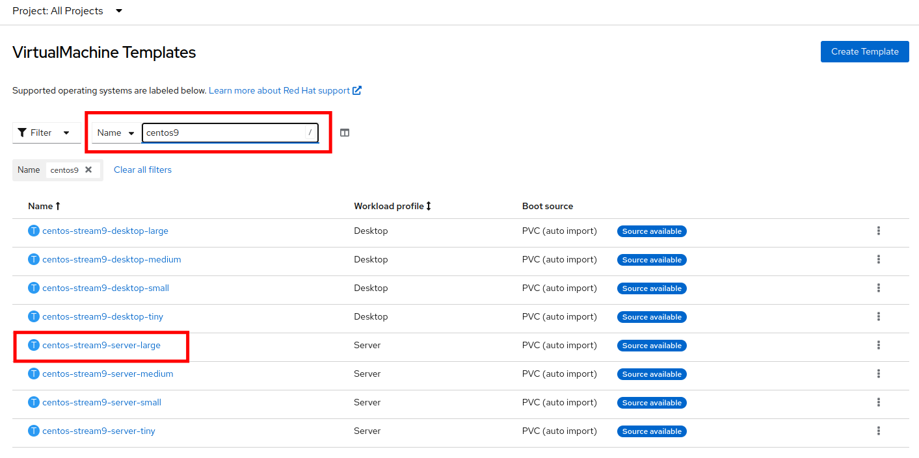Click Source available badge for centos-stream9-desktop-small

652,288
